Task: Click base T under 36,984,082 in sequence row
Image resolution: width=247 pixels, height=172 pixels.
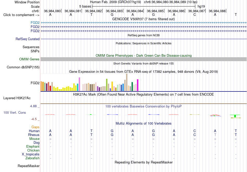Action: coord(92,15)
